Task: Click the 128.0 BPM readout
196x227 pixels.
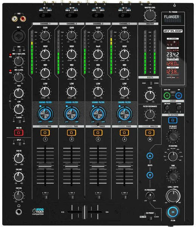Action: coord(173,64)
